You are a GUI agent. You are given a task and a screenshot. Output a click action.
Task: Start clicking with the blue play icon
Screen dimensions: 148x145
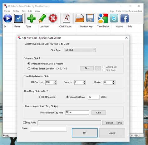[8, 18]
